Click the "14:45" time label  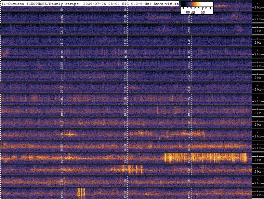point(189,171)
